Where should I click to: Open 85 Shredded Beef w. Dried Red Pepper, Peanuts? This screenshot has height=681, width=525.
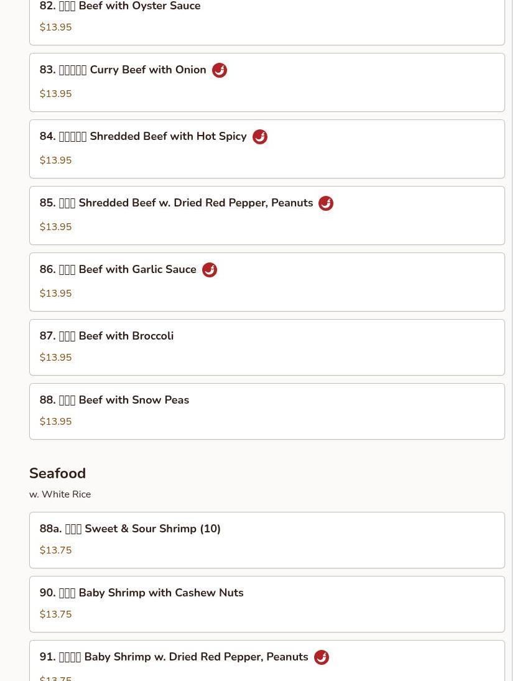pos(267,215)
